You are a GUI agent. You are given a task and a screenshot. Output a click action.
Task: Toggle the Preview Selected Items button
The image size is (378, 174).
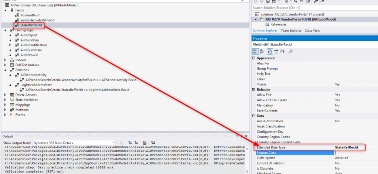click(322, 1)
